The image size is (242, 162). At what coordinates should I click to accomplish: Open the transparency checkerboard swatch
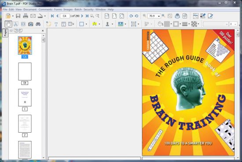[194, 24]
